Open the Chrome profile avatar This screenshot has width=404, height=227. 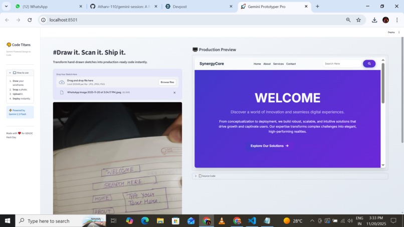pyautogui.click(x=386, y=20)
